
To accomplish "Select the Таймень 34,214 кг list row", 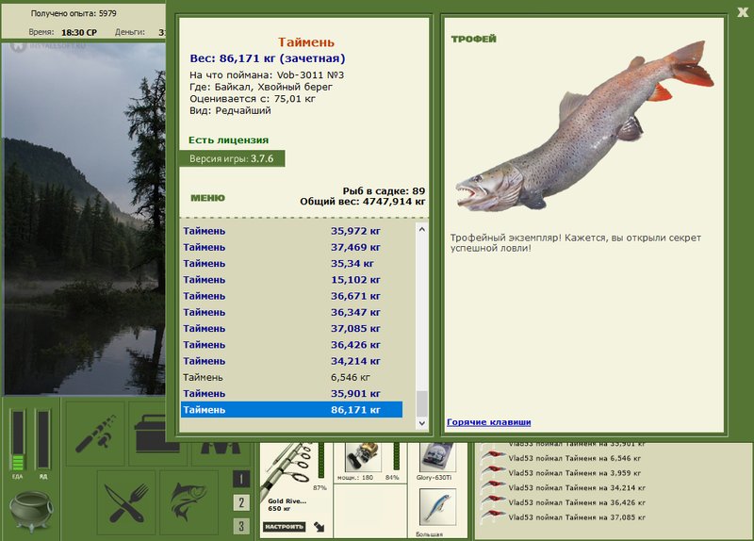I will tap(291, 361).
